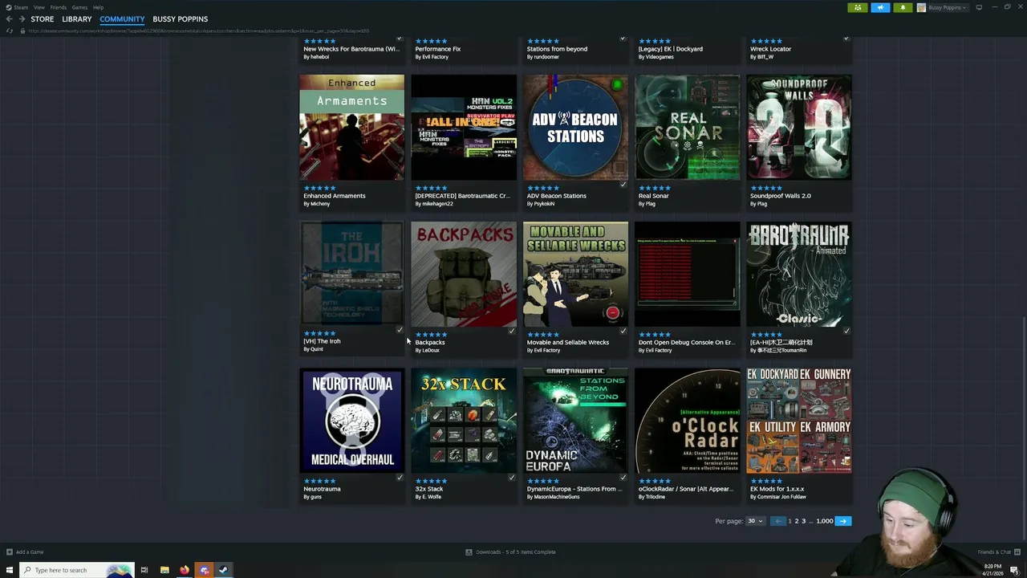This screenshot has width=1027, height=578.
Task: Switch to the STORE tab
Action: tap(43, 19)
